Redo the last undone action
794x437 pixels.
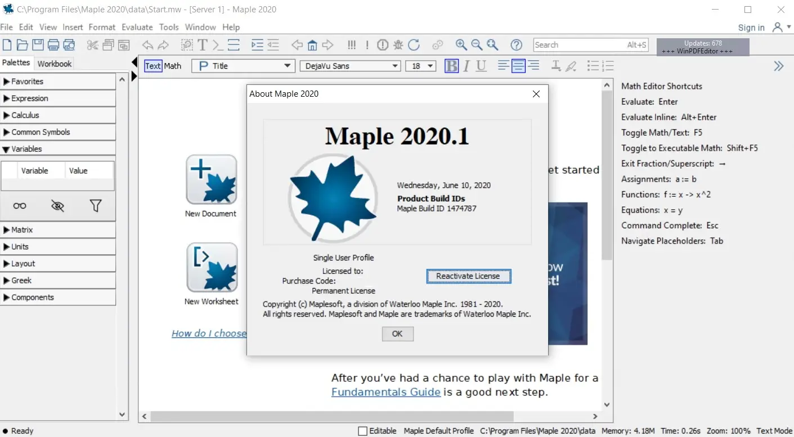tap(163, 45)
